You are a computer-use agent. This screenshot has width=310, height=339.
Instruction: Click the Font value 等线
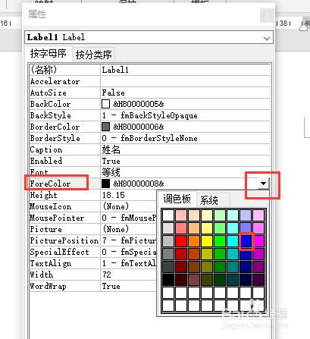point(111,172)
